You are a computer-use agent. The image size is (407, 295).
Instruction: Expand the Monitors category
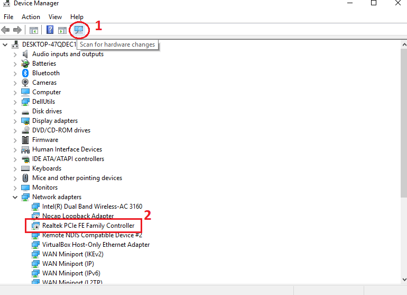tap(15, 188)
